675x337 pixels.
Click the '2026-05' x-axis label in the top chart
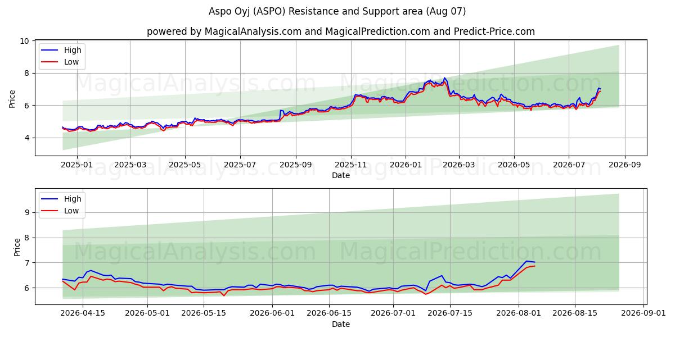(x=514, y=165)
